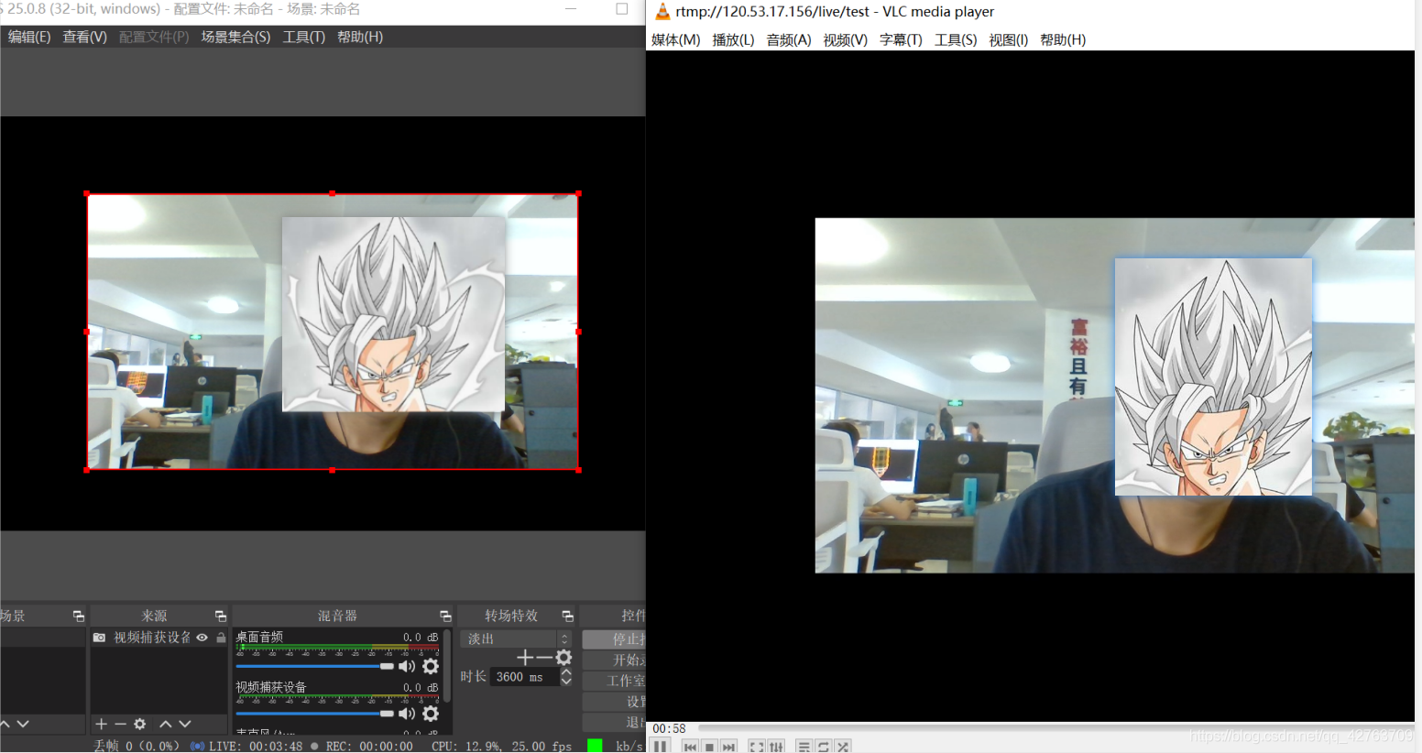Viewport: 1422px width, 753px height.
Task: Click the 桌面音频 volume slider
Action: pyautogui.click(x=313, y=666)
